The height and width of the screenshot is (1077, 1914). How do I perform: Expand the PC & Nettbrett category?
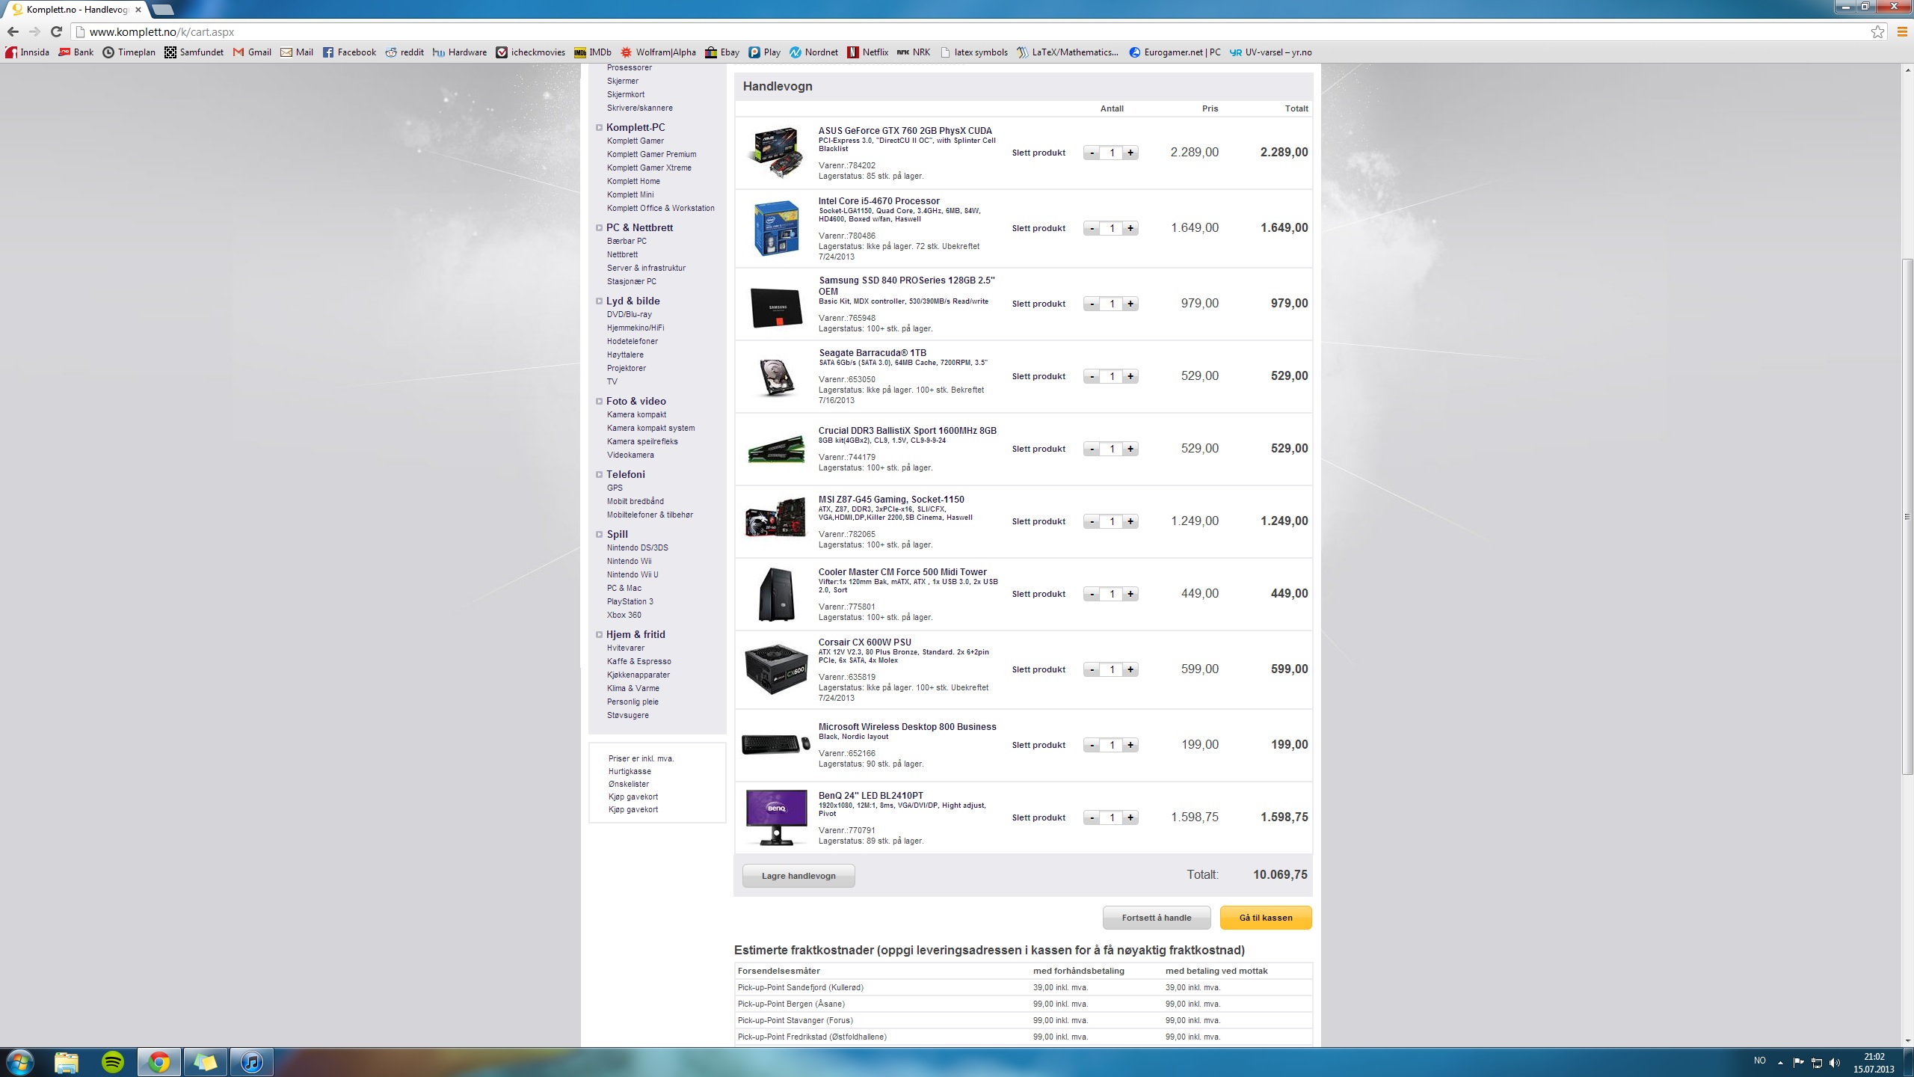[599, 228]
